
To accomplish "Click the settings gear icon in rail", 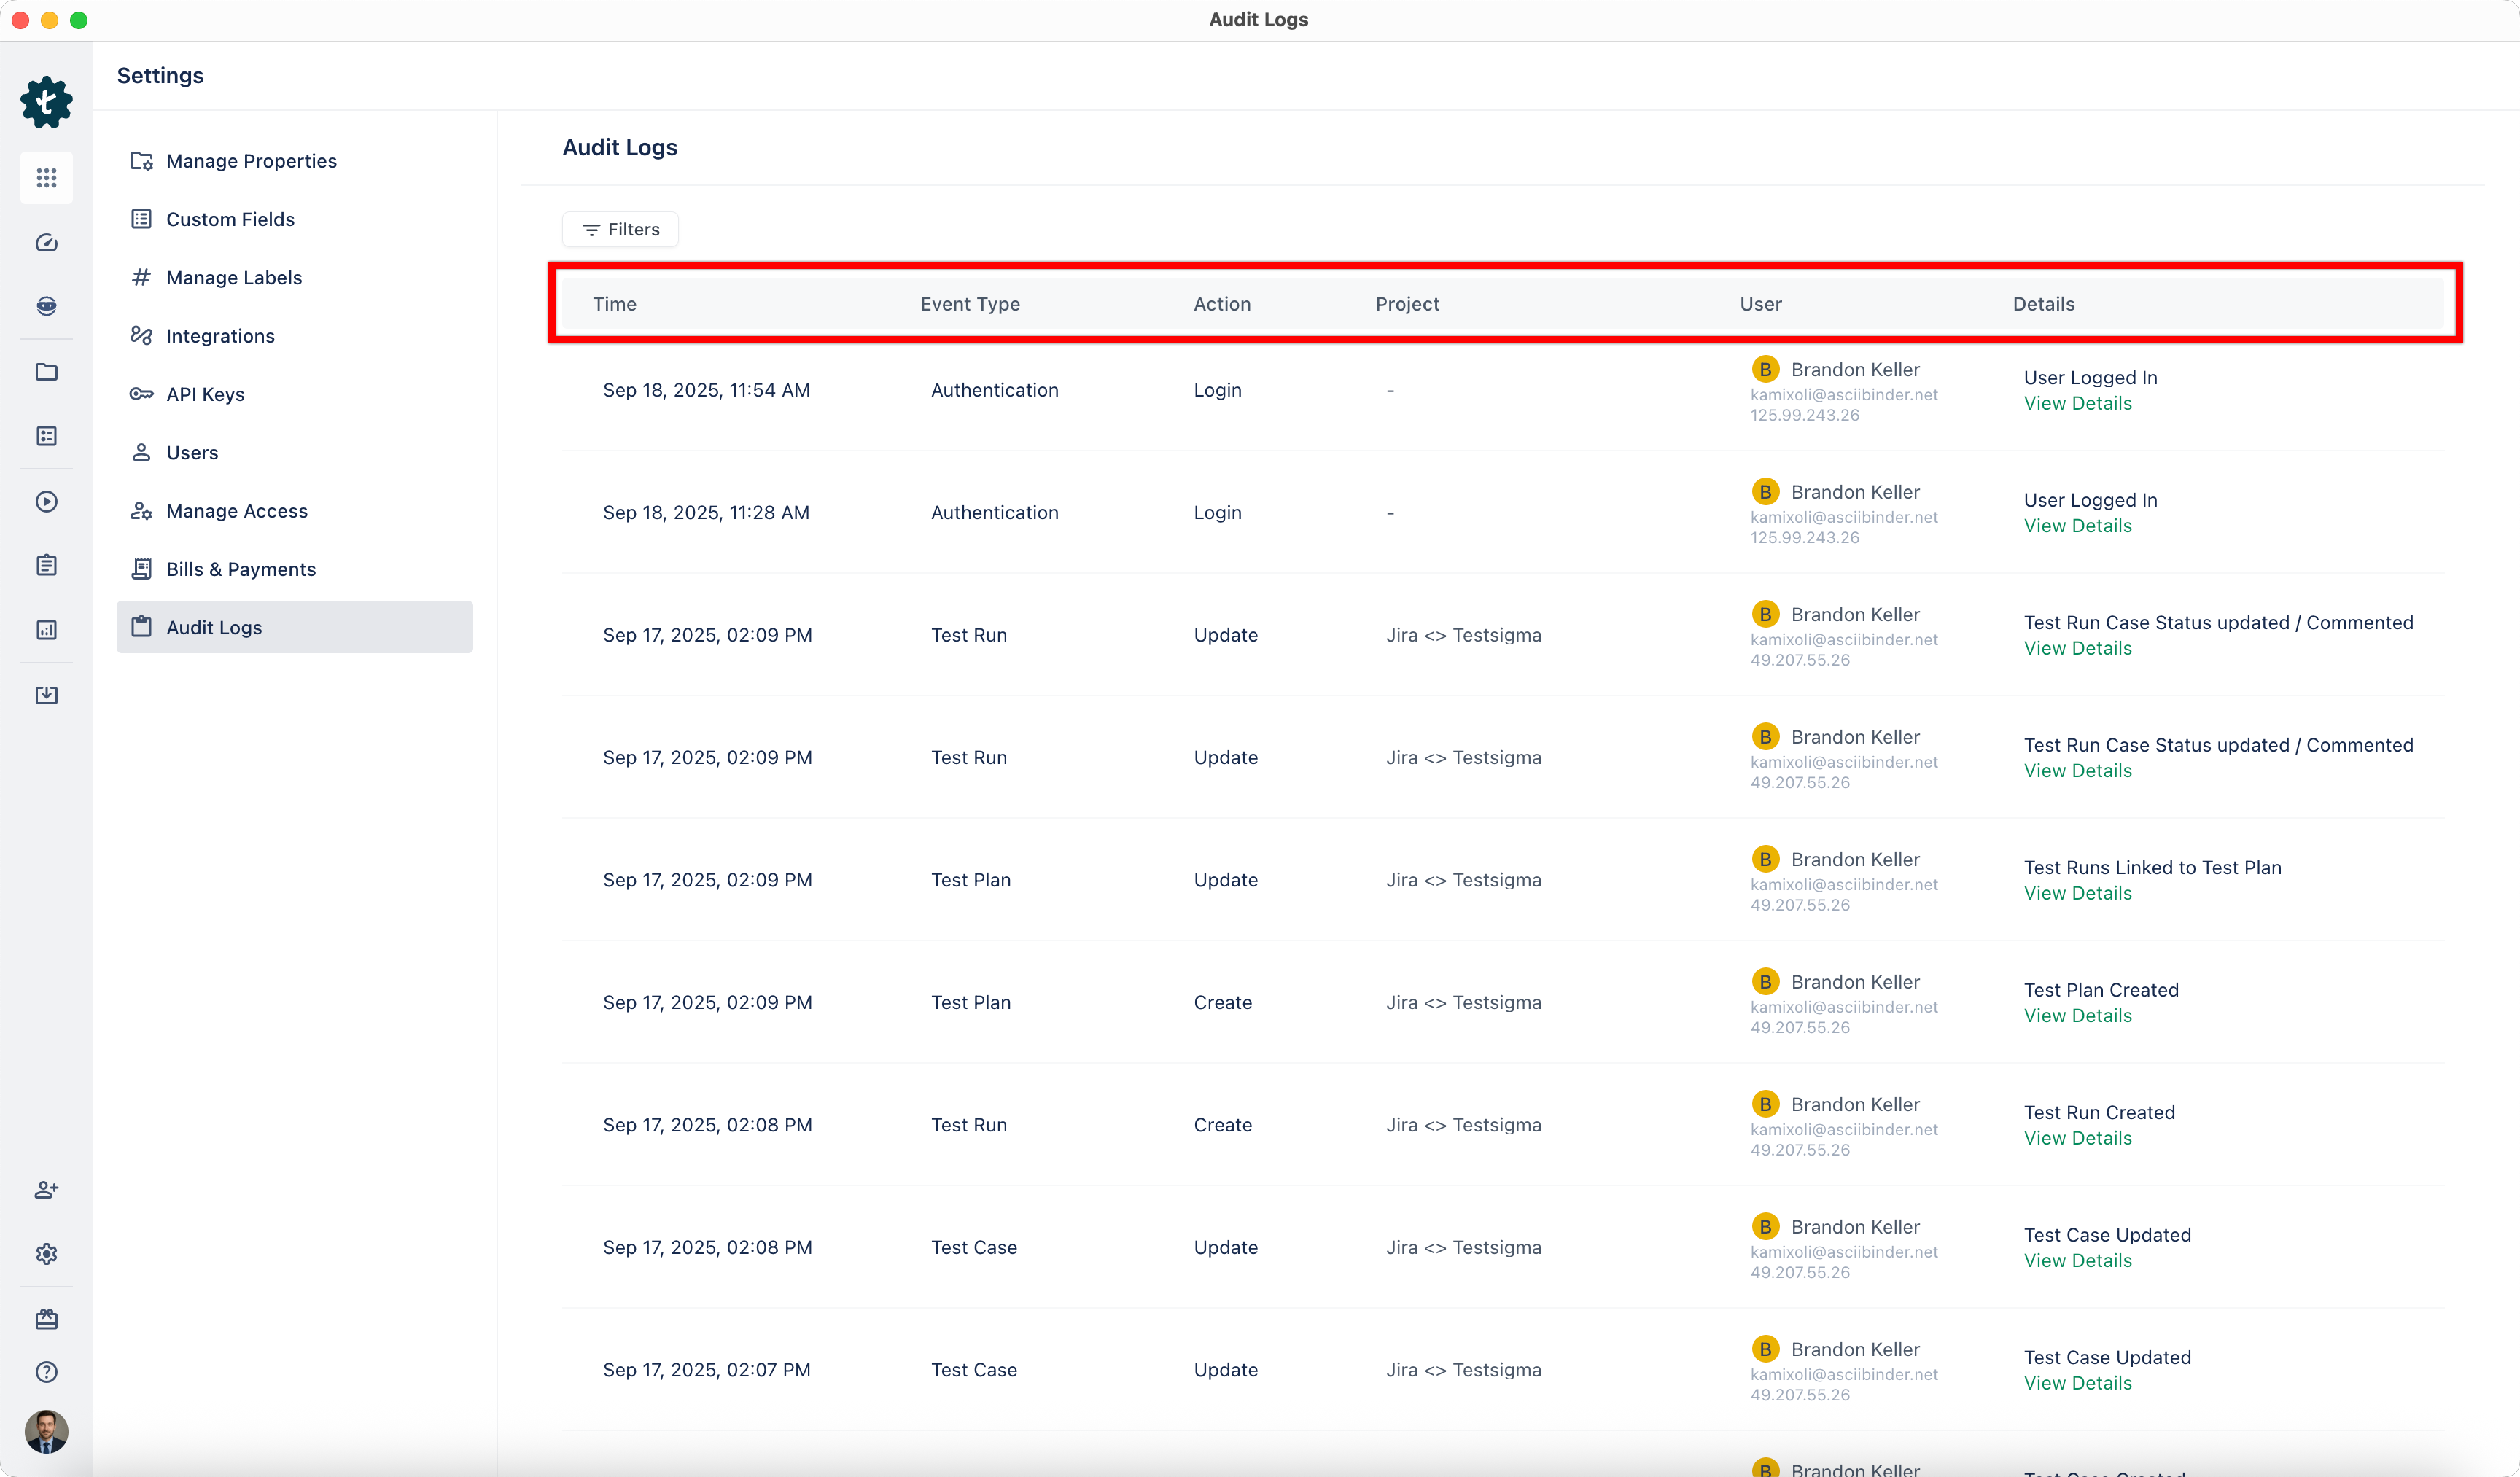I will coord(46,1254).
